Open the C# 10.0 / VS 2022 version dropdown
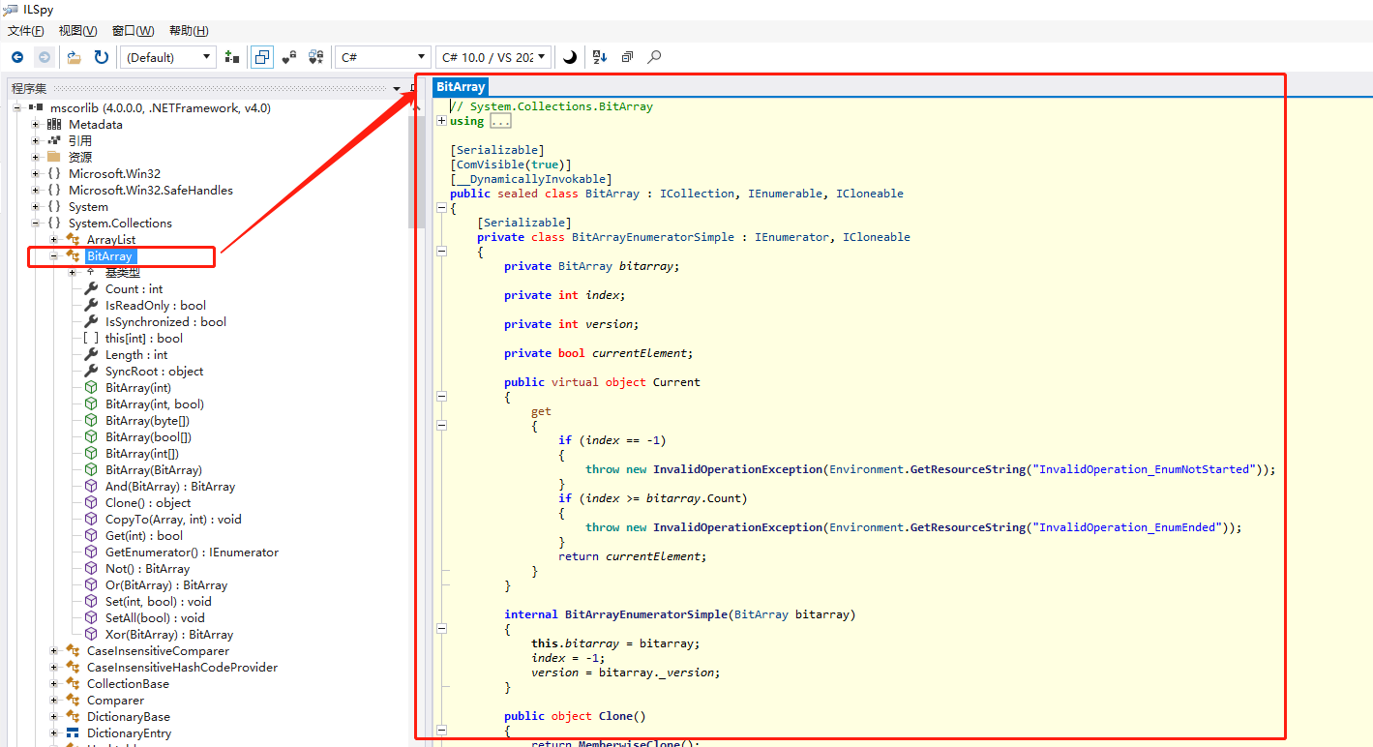1373x747 pixels. (493, 57)
